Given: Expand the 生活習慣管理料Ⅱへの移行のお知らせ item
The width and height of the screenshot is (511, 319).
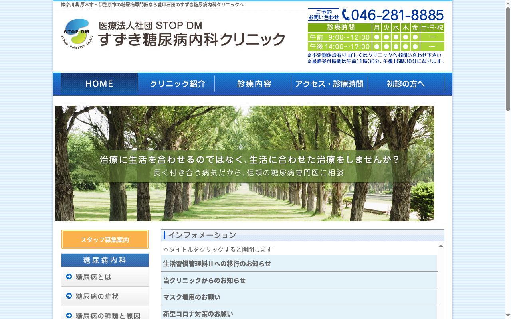Looking at the screenshot, I should point(299,264).
